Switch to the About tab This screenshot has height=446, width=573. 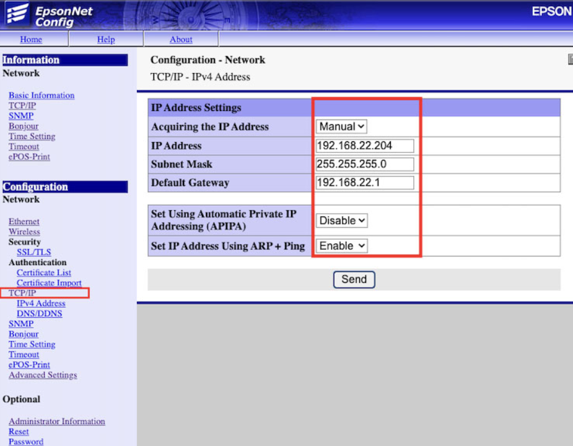pyautogui.click(x=181, y=40)
